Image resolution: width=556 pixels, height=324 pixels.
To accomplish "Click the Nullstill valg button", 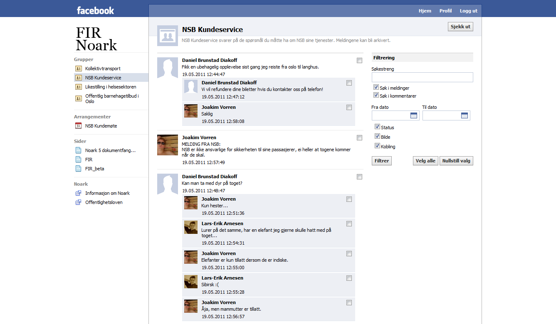I will coord(456,161).
